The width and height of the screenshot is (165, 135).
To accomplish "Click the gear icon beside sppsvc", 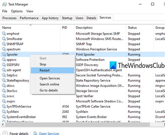I will point(4,60).
